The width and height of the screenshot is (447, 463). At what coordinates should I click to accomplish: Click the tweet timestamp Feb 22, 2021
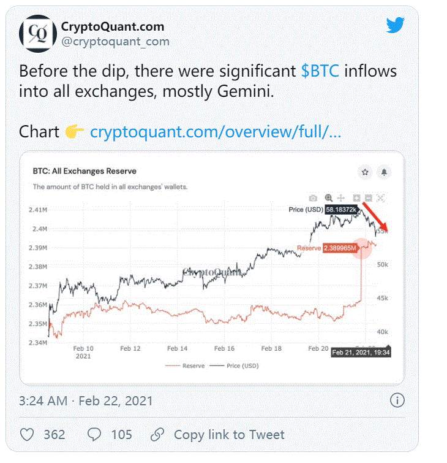(x=116, y=401)
